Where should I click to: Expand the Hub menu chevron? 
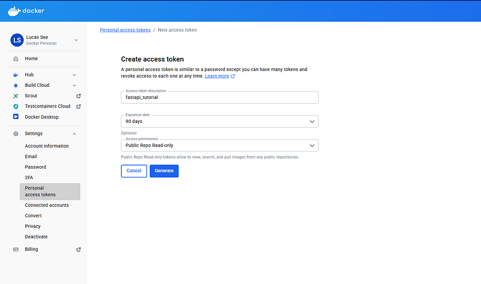[x=74, y=75]
